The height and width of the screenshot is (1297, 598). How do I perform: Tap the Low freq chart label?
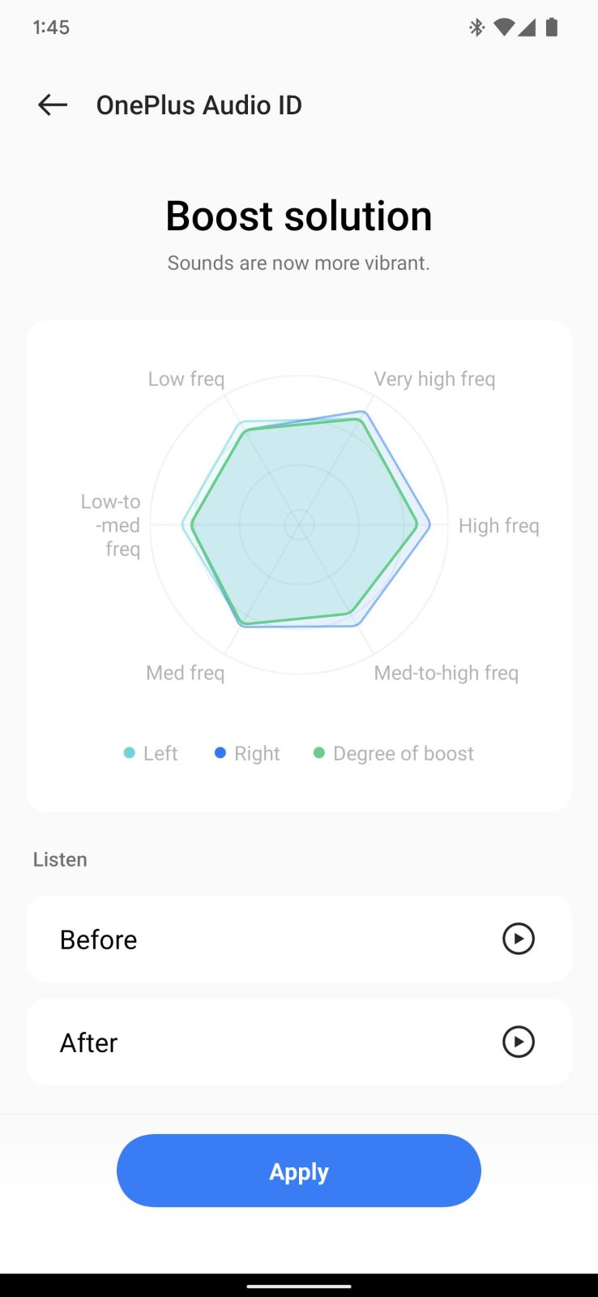pyautogui.click(x=186, y=379)
